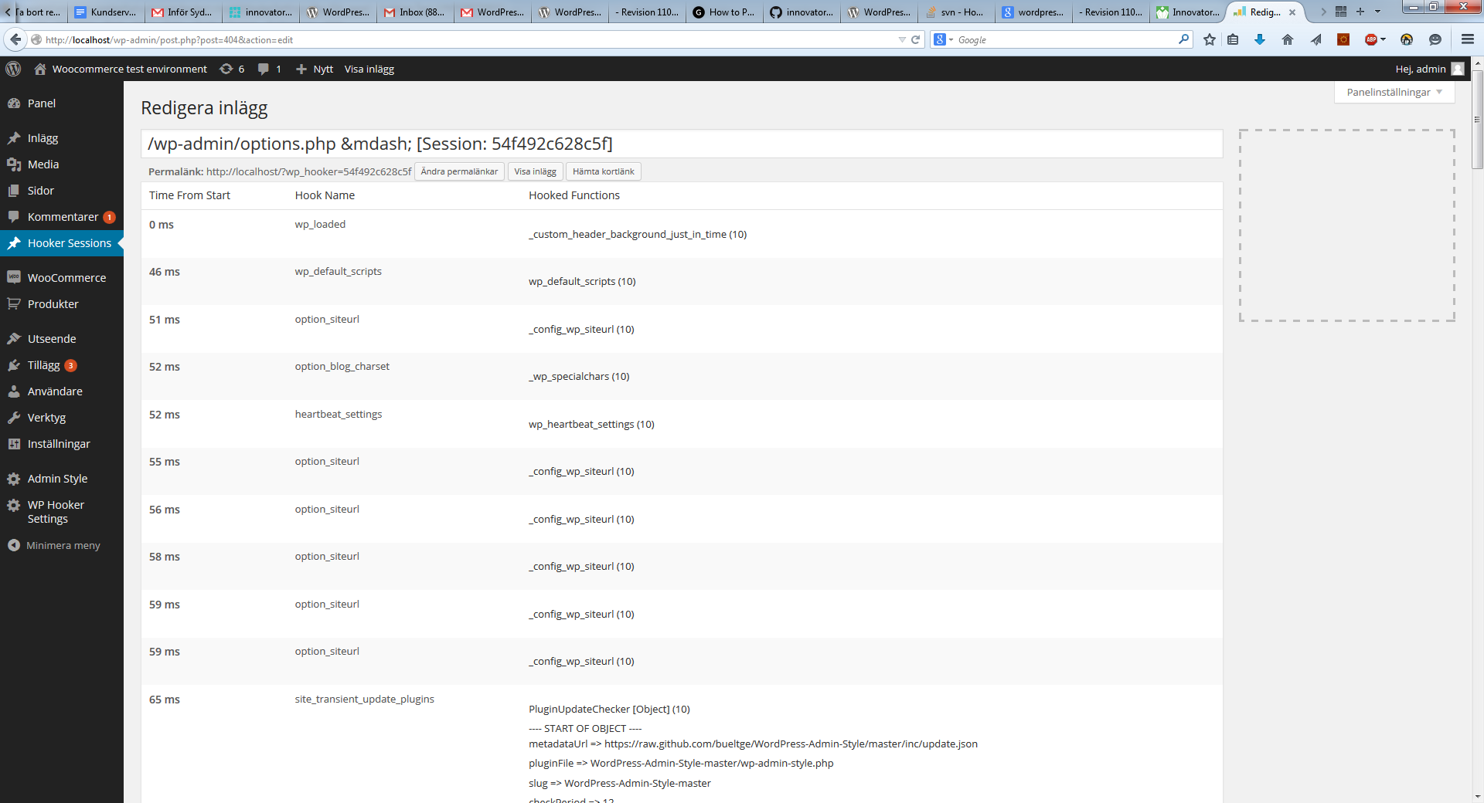The height and width of the screenshot is (803, 1484).
Task: Open Verktyg in the sidebar
Action: (62, 418)
